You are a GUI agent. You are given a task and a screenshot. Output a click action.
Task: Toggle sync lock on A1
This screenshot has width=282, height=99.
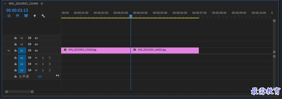tap(30, 58)
